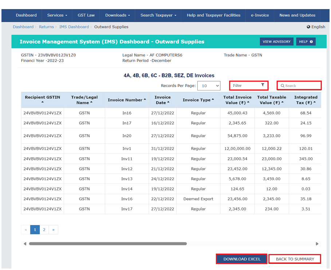Select page 1 in pagination
This screenshot has height=270, width=331.
pos(35,230)
